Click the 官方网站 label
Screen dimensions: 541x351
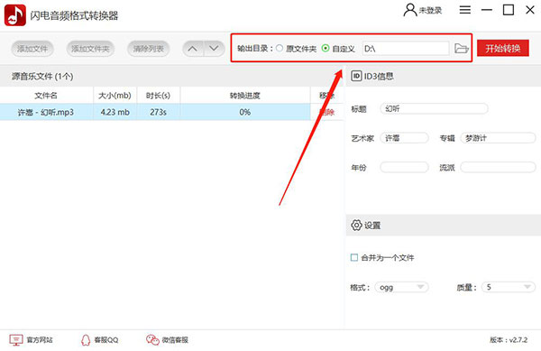(40, 340)
